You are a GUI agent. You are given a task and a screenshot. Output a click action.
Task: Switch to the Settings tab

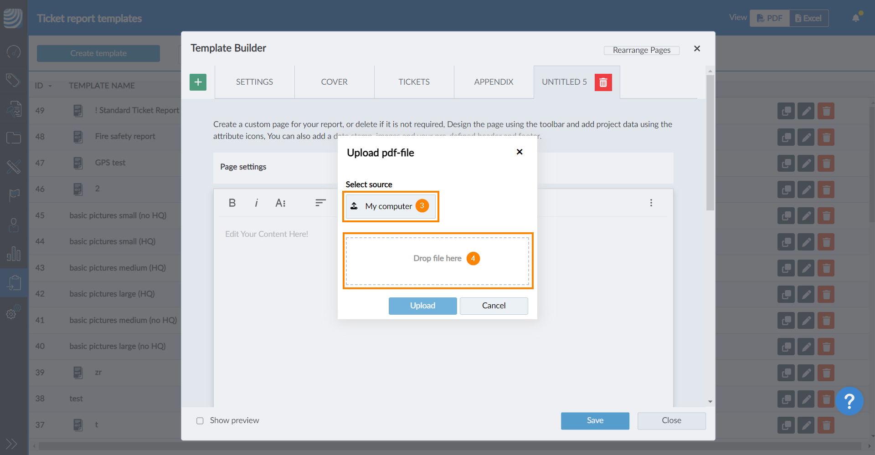tap(254, 82)
